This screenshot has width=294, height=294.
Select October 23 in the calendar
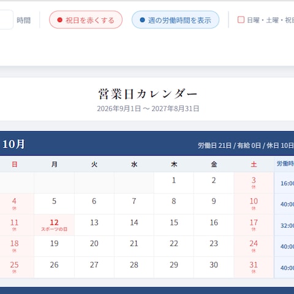coord(214,246)
